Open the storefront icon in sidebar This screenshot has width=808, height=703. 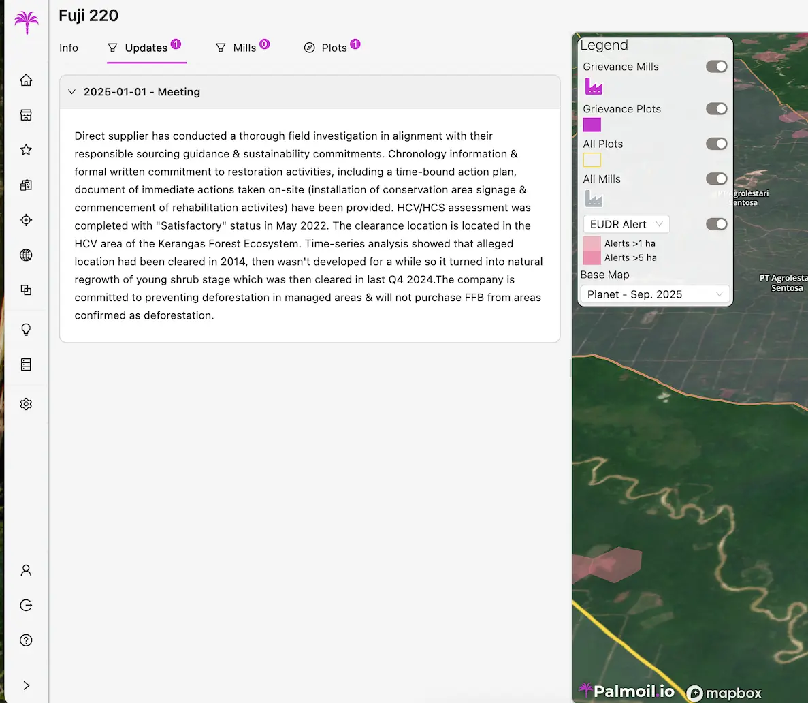coord(26,115)
